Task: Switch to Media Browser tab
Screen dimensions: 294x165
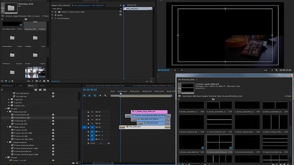Action: (x=7, y=86)
